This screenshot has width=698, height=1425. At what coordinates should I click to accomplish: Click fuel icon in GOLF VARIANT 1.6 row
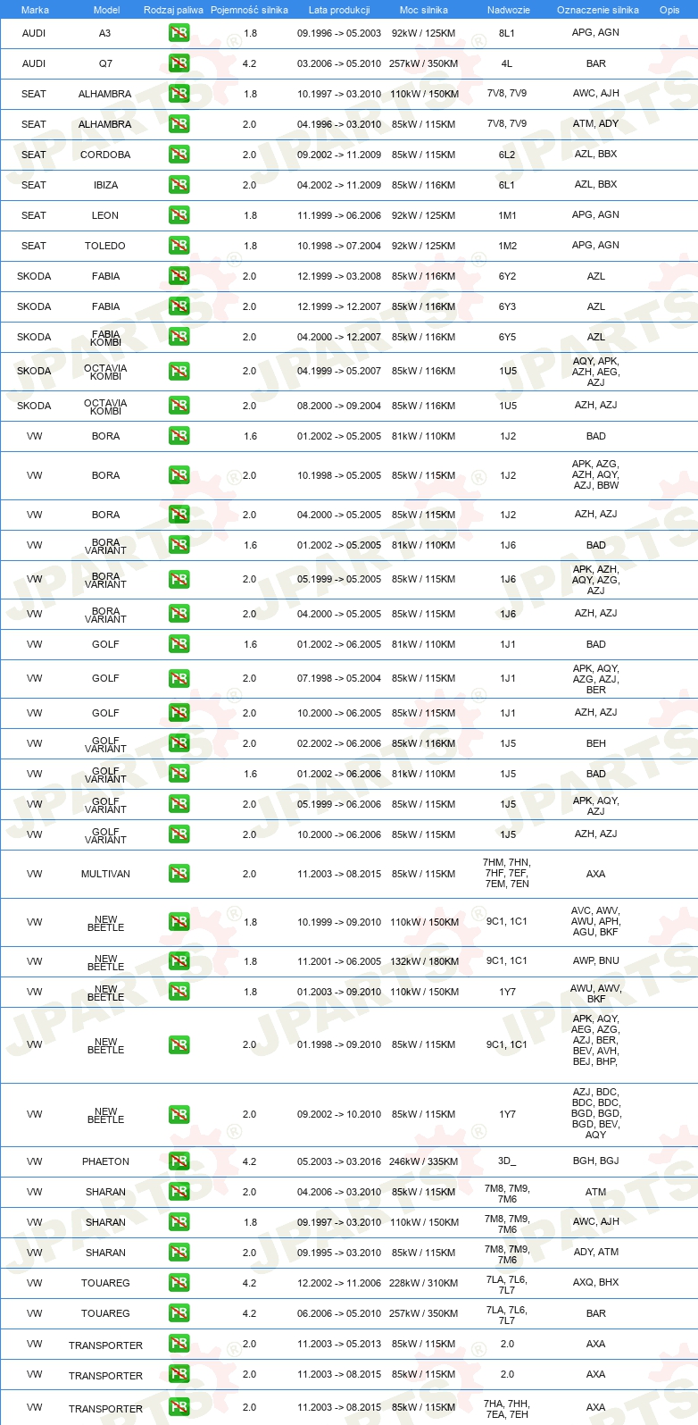[x=179, y=774]
